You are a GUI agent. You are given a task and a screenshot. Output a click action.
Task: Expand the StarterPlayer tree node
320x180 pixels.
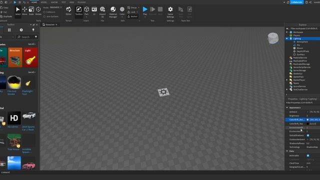pyautogui.click(x=287, y=80)
